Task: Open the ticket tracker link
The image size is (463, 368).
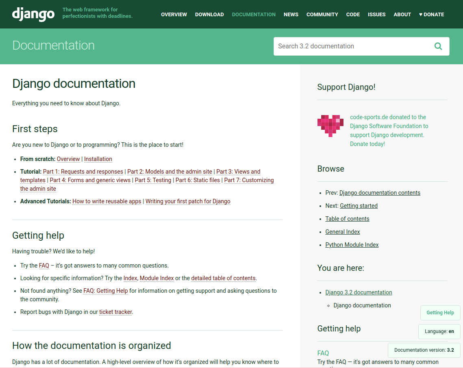Action: 115,312
